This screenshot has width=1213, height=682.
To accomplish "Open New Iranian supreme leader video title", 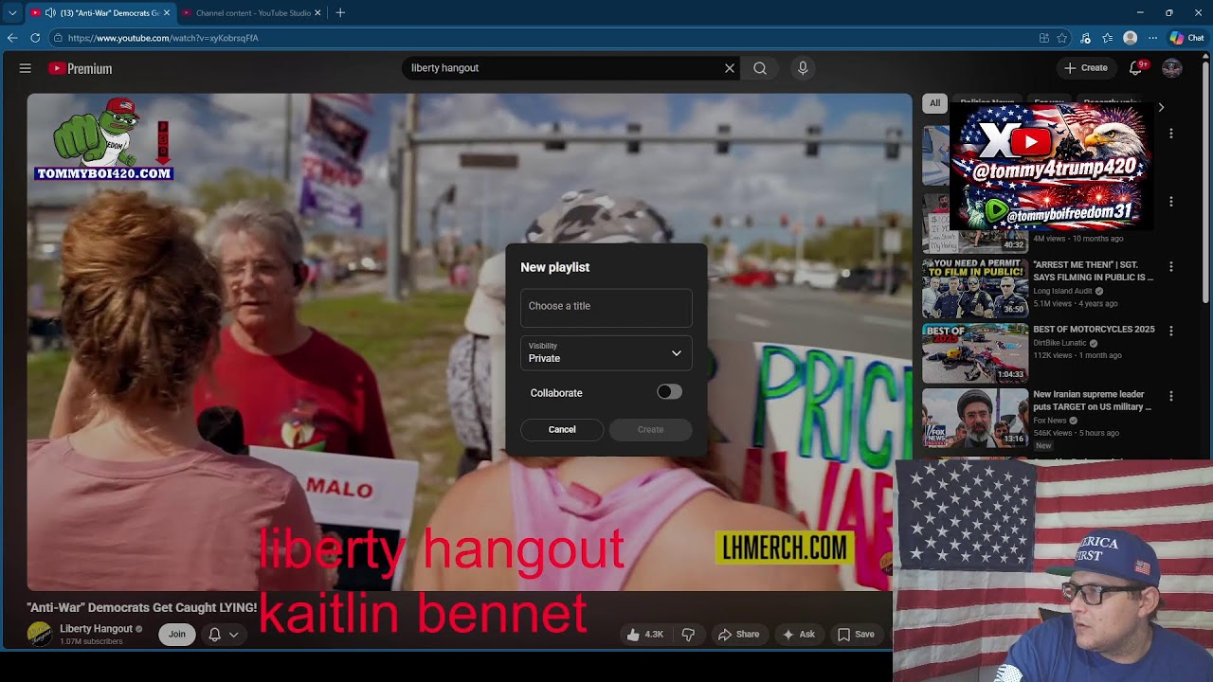I will point(1092,401).
